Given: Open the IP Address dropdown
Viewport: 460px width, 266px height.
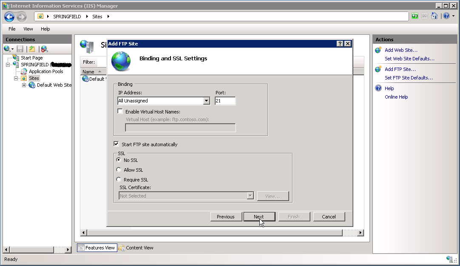Looking at the screenshot, I should click(x=207, y=101).
